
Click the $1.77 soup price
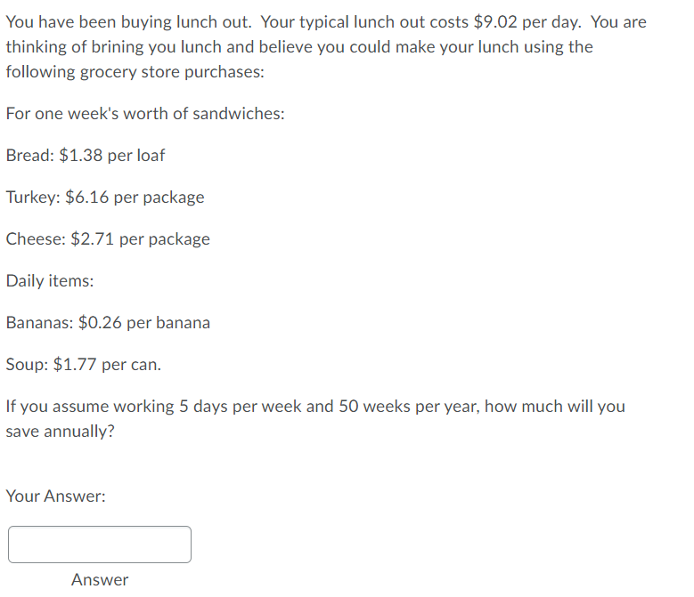coord(75,365)
